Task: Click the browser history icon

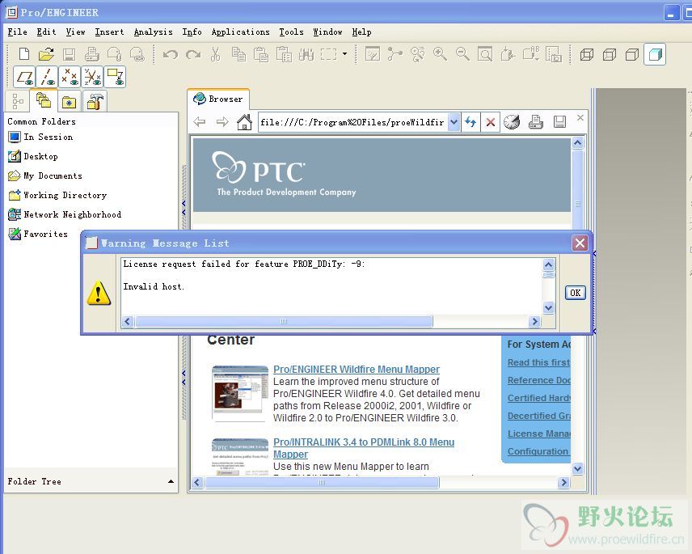Action: (x=512, y=122)
